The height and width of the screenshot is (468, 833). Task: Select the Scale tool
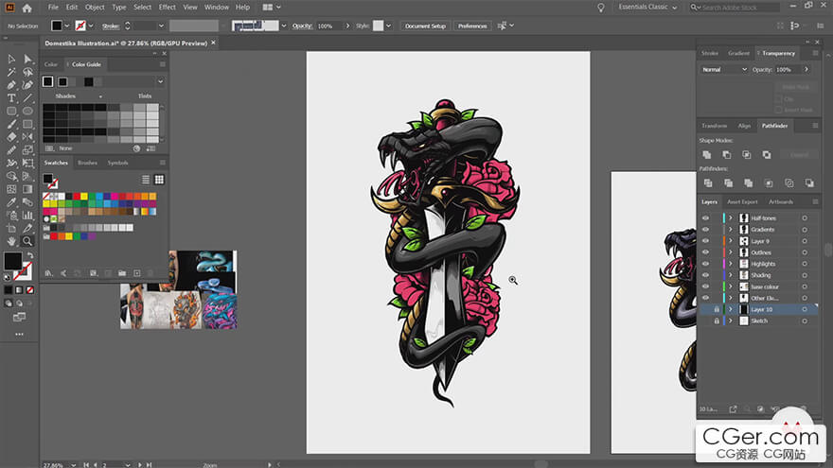(27, 150)
